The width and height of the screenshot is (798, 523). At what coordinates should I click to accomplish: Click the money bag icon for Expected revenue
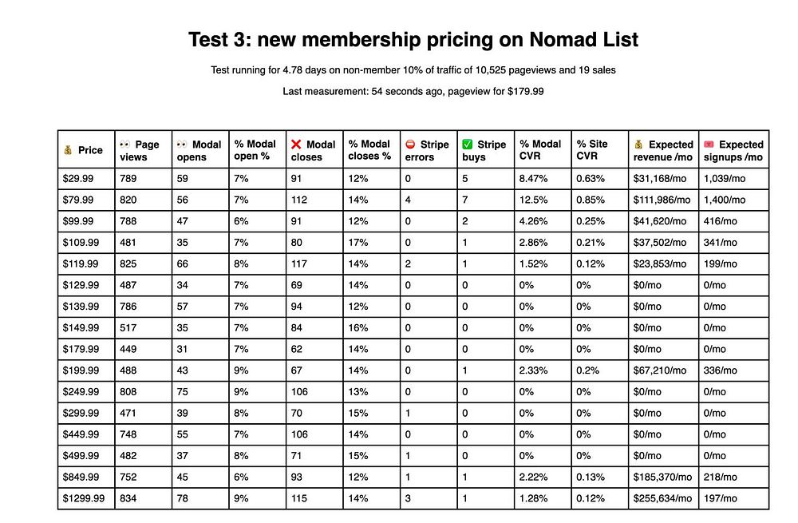pos(639,145)
